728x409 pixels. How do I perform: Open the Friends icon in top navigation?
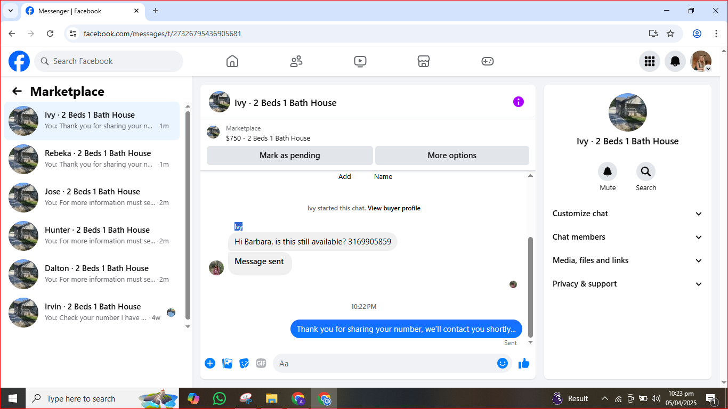296,61
